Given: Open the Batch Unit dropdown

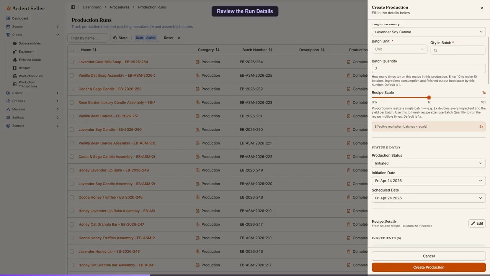Looking at the screenshot, I should coord(399,49).
